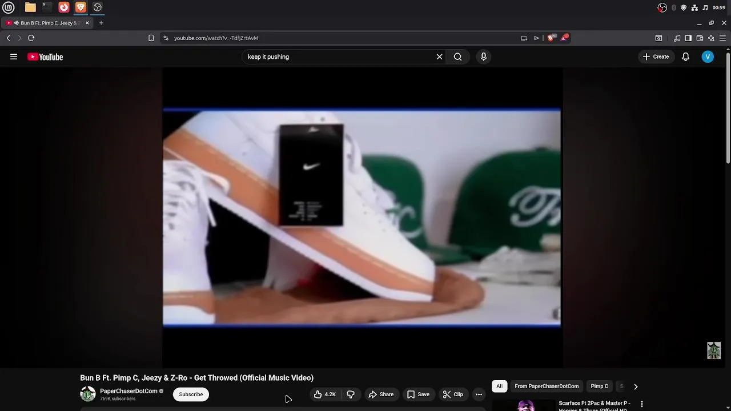Open Brave Shields lion icon
The height and width of the screenshot is (411, 731).
click(x=551, y=38)
